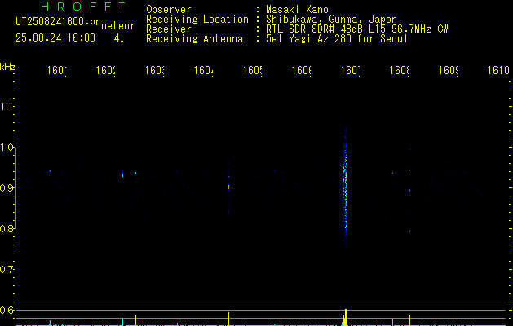Click the 0.7 frequency axis label
513x326 pixels.
[7, 270]
